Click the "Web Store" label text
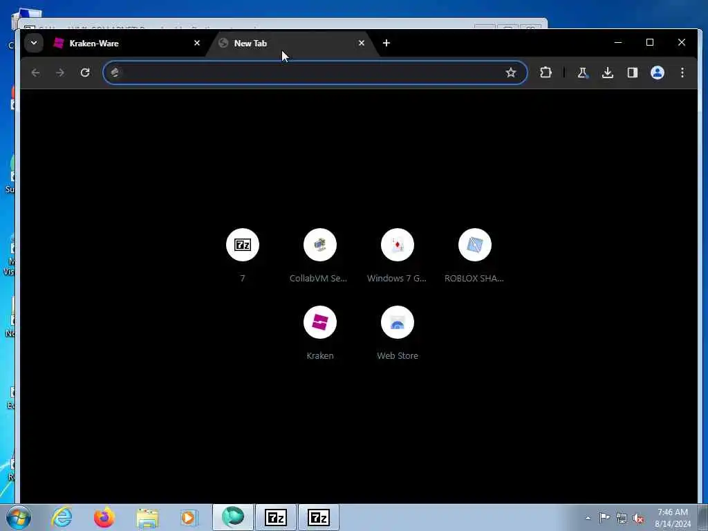Image resolution: width=708 pixels, height=531 pixels. [398, 356]
